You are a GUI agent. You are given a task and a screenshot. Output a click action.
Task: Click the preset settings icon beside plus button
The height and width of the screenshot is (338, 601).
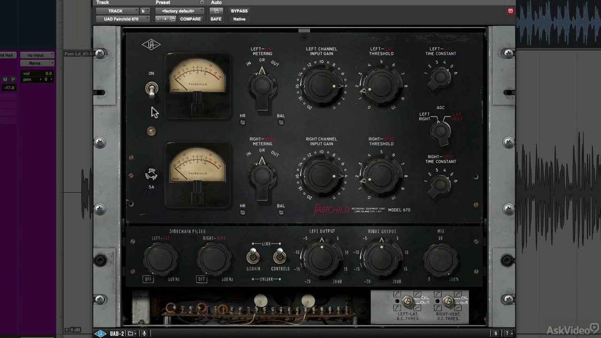pos(173,19)
